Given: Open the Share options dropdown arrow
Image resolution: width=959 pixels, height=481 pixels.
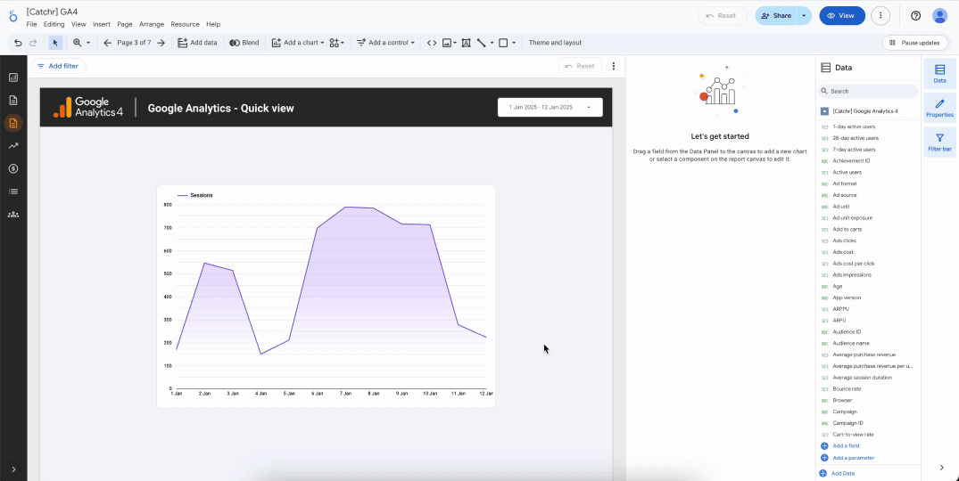Looking at the screenshot, I should click(804, 16).
